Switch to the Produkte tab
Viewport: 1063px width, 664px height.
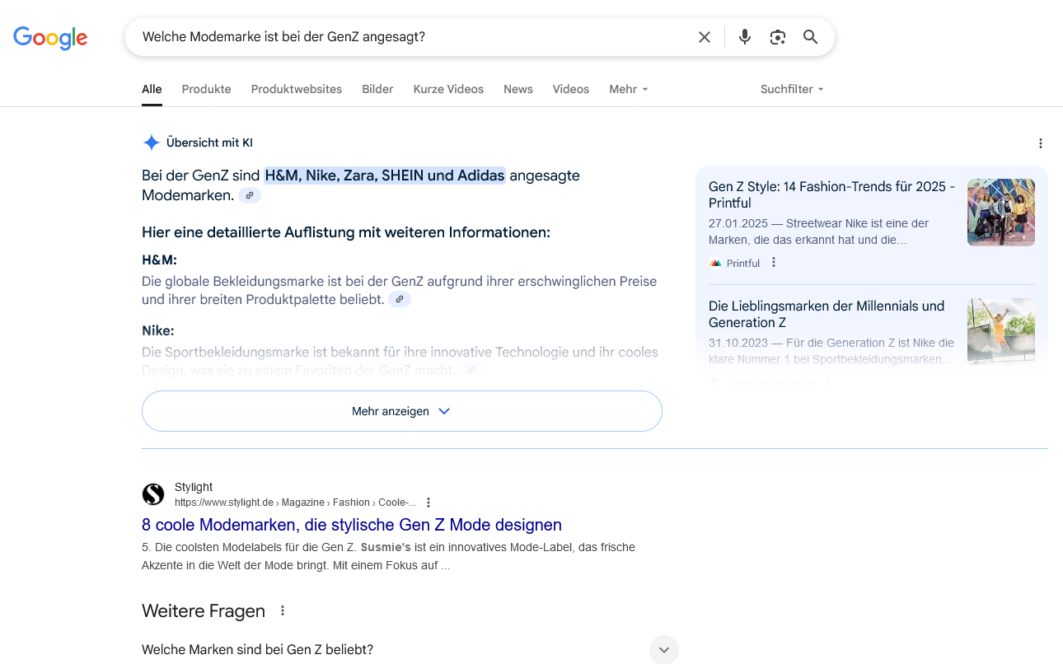click(x=207, y=89)
